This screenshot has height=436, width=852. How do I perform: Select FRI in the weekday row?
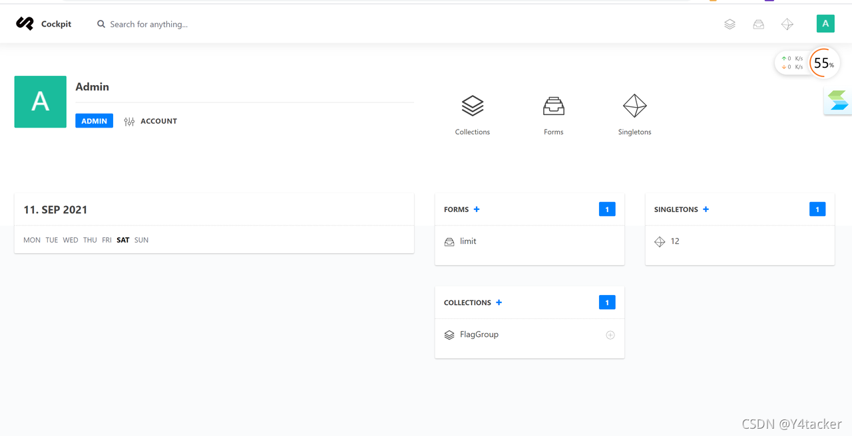point(106,240)
